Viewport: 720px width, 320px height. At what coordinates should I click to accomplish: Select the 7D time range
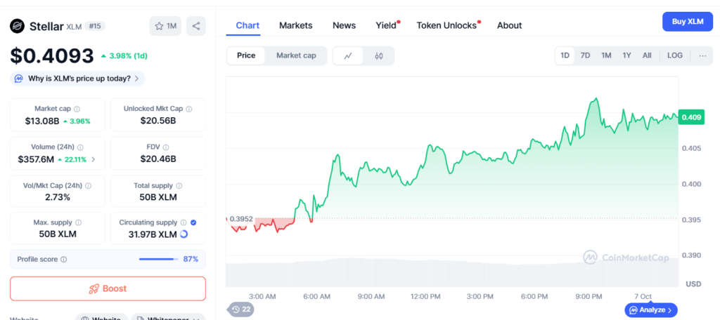click(x=585, y=55)
